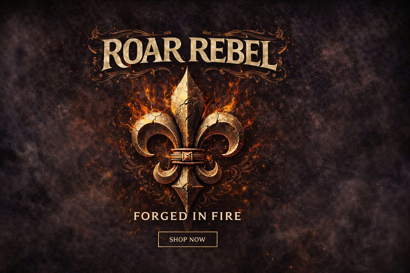The height and width of the screenshot is (273, 410).
Task: Click the word FIRE in the tagline
Action: tap(226, 216)
